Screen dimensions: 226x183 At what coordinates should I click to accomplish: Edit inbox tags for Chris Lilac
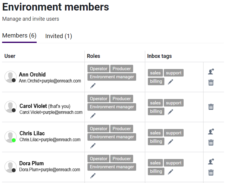pos(170,142)
